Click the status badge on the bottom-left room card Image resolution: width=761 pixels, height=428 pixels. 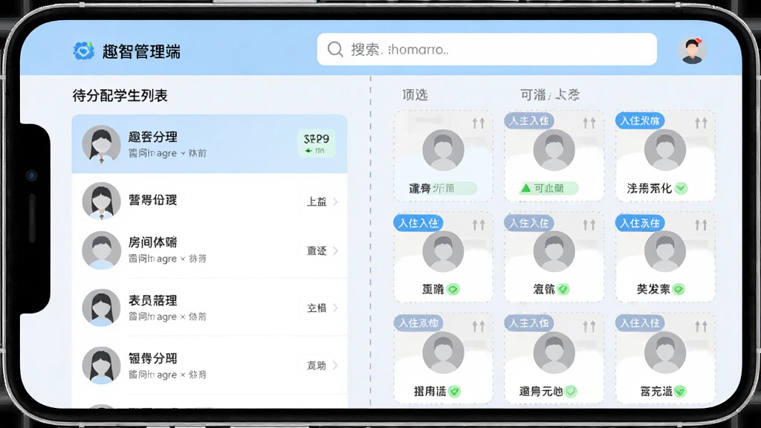click(x=418, y=322)
